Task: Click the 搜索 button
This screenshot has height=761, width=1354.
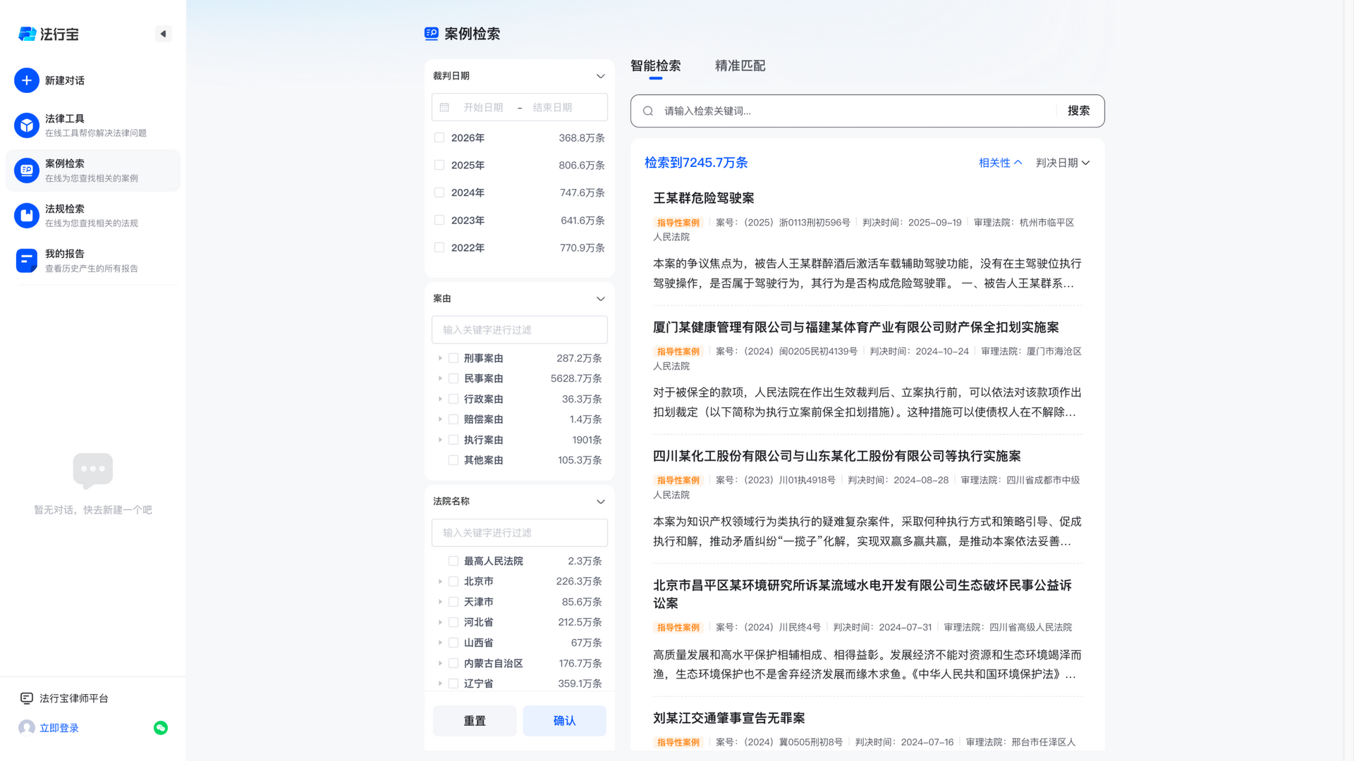Action: coord(1078,111)
